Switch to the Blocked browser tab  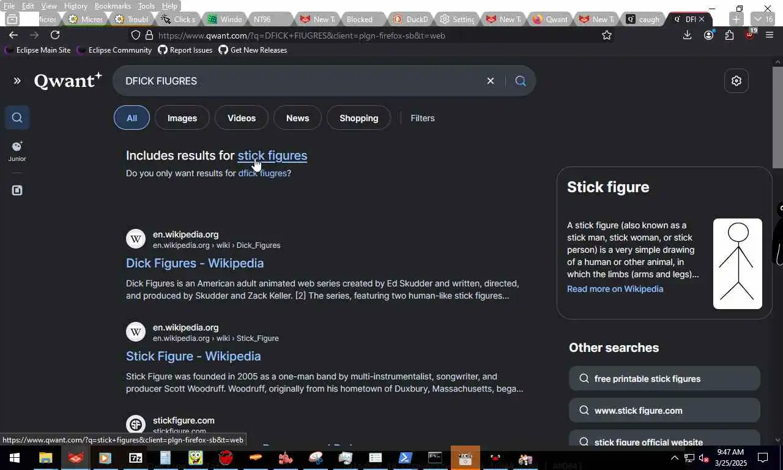362,19
